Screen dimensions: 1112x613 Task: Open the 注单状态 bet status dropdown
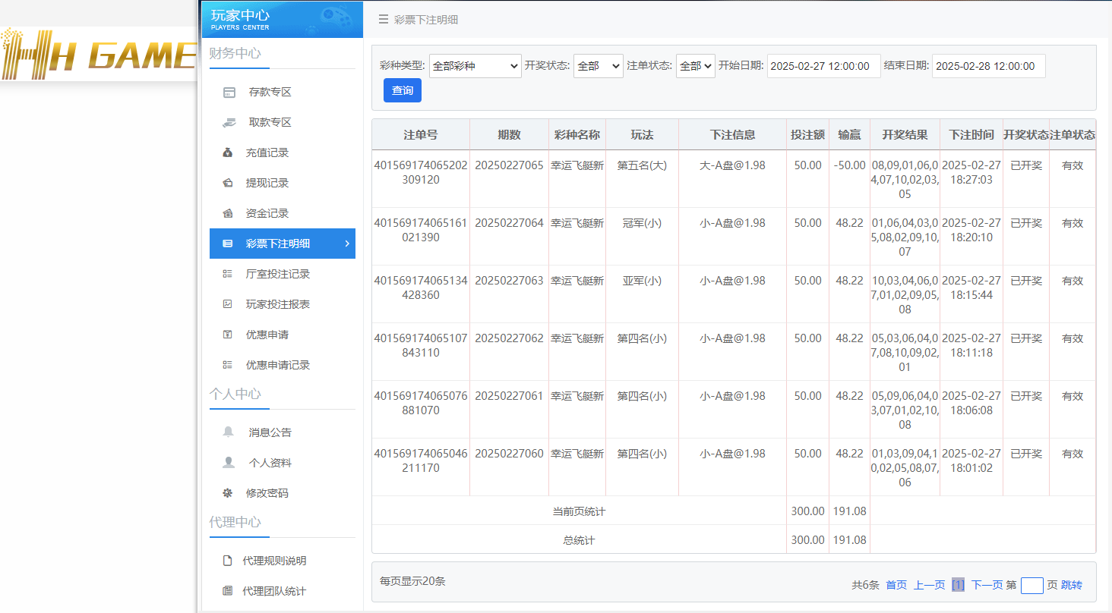695,66
